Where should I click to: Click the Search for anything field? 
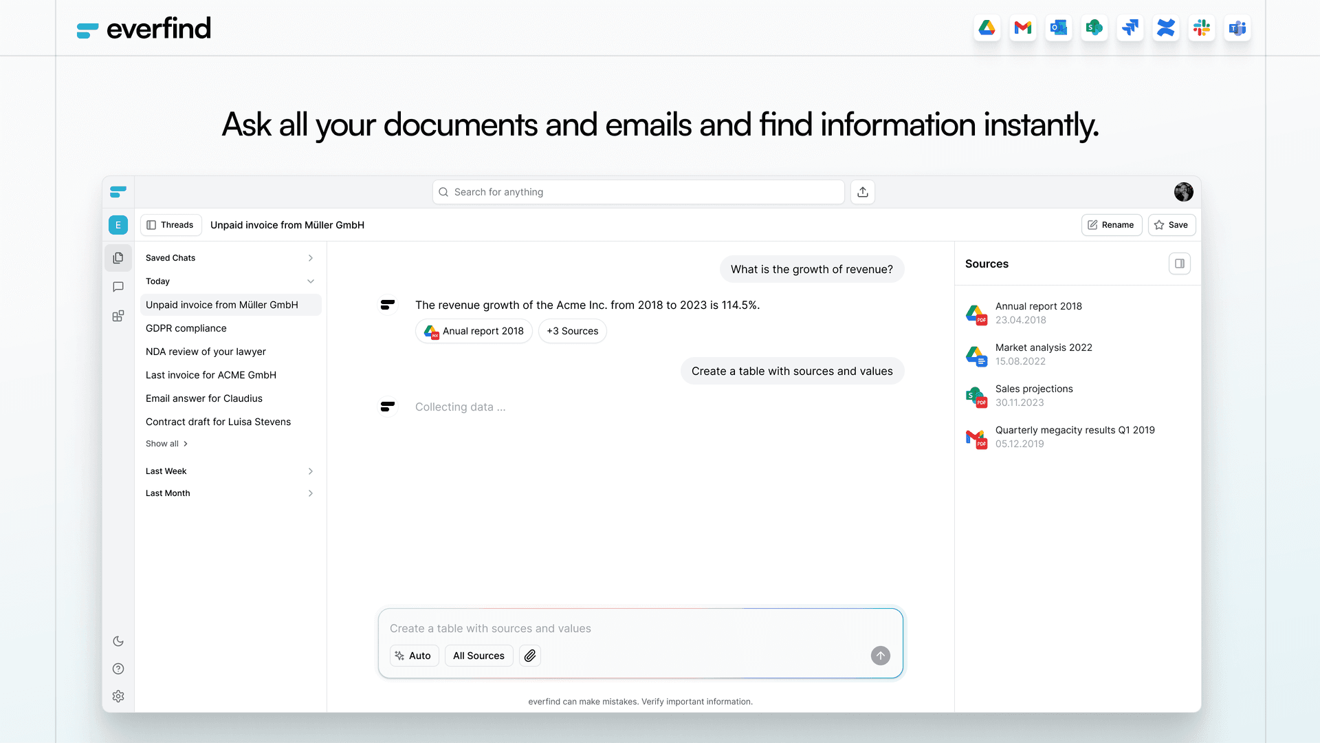(x=638, y=192)
